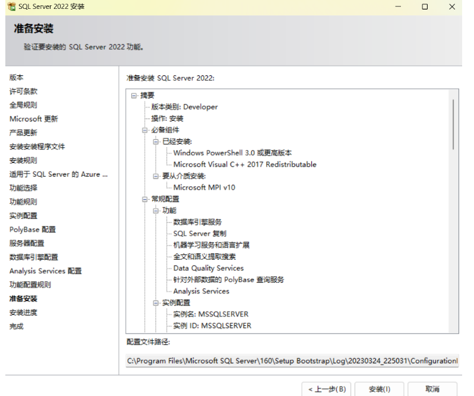
Task: Collapse the 实例配置 tree node
Action: (156, 303)
